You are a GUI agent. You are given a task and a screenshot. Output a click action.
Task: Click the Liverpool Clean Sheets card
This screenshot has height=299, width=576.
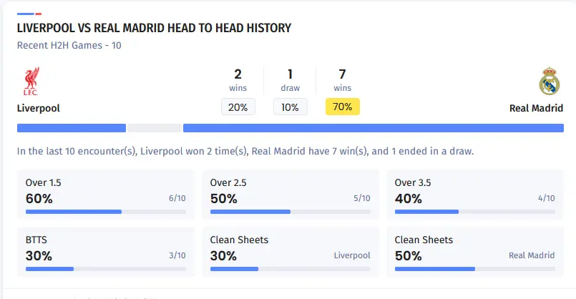coord(290,251)
